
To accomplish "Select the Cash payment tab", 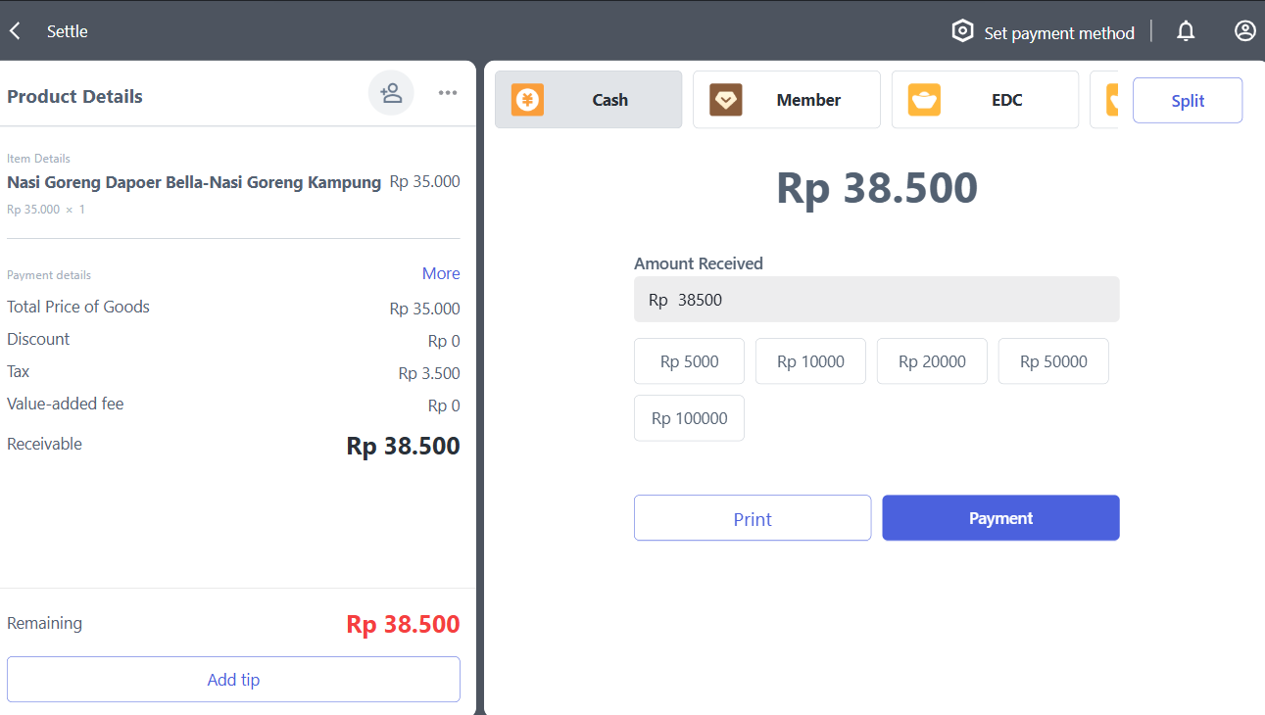I will (609, 100).
